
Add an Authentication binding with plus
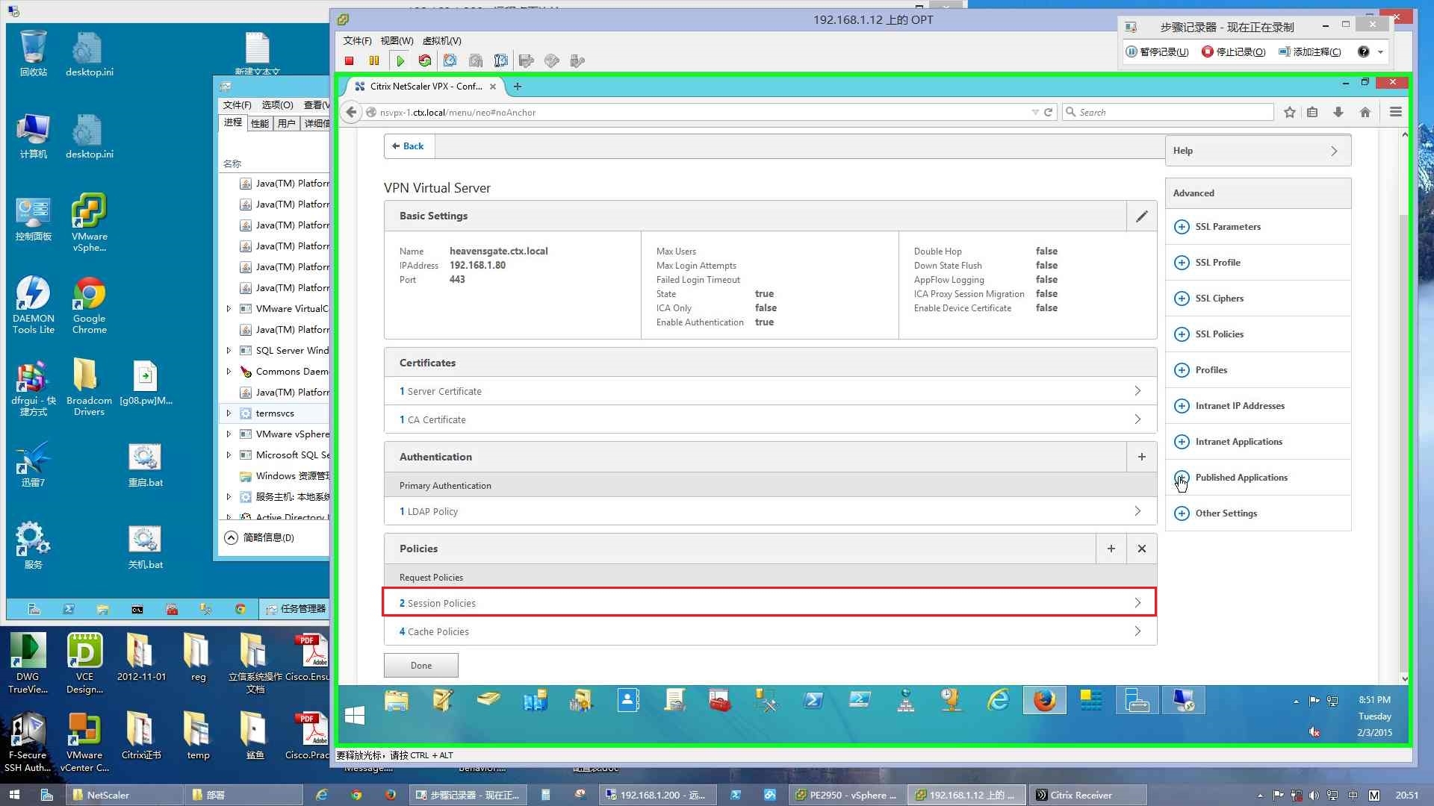point(1141,457)
